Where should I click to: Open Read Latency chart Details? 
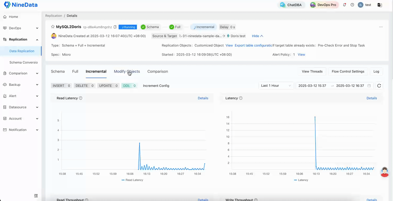203,98
